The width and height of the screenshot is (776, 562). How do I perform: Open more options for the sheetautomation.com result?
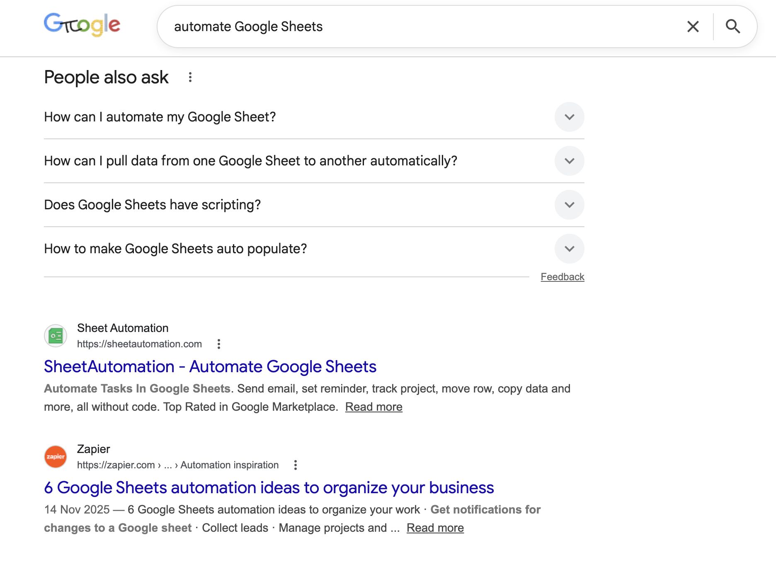(x=219, y=344)
